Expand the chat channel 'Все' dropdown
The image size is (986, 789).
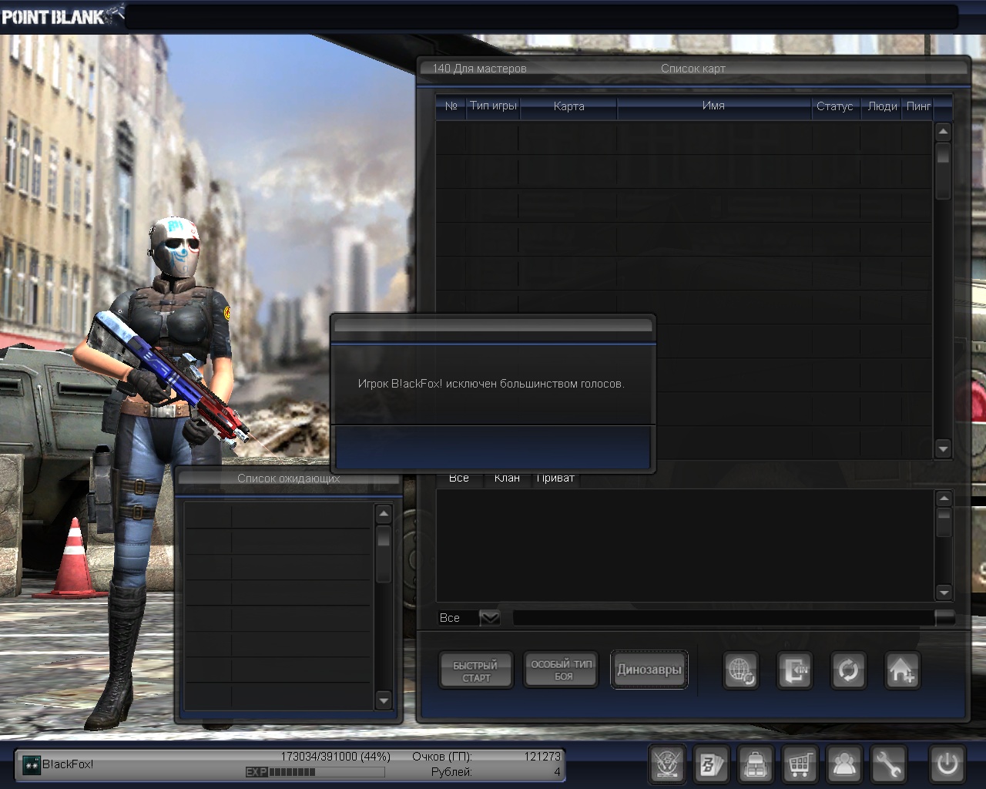pyautogui.click(x=489, y=618)
